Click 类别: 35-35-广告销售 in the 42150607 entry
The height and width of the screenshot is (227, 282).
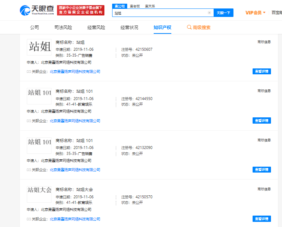click(x=74, y=56)
